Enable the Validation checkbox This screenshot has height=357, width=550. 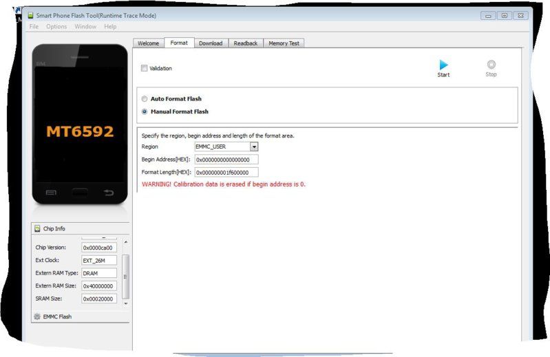(144, 68)
